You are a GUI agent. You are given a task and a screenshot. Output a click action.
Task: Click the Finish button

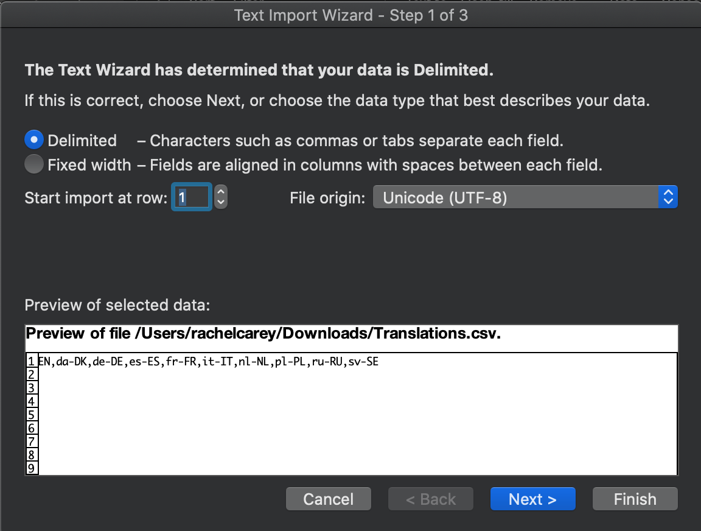[x=635, y=499]
